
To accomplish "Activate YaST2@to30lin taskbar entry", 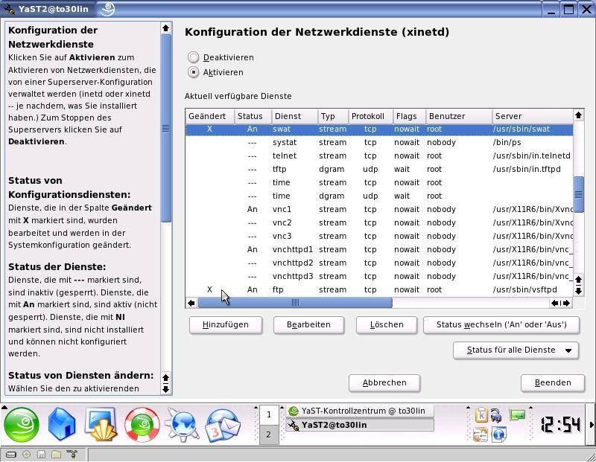I will click(360, 425).
